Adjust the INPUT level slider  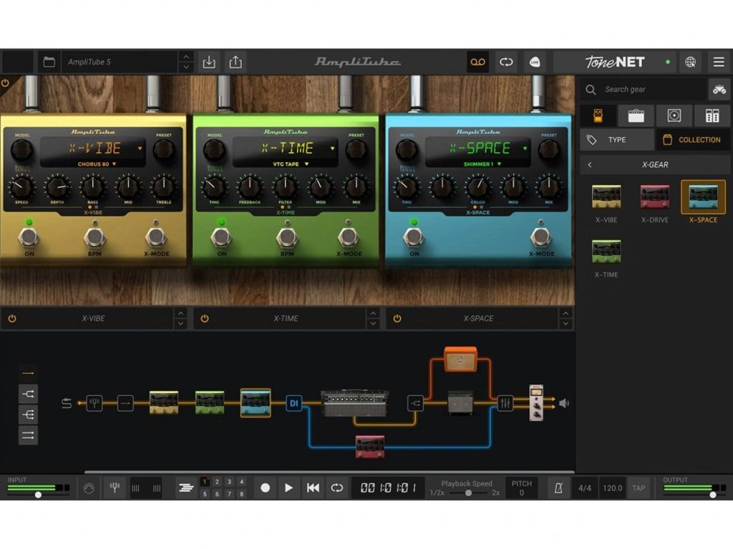click(39, 495)
